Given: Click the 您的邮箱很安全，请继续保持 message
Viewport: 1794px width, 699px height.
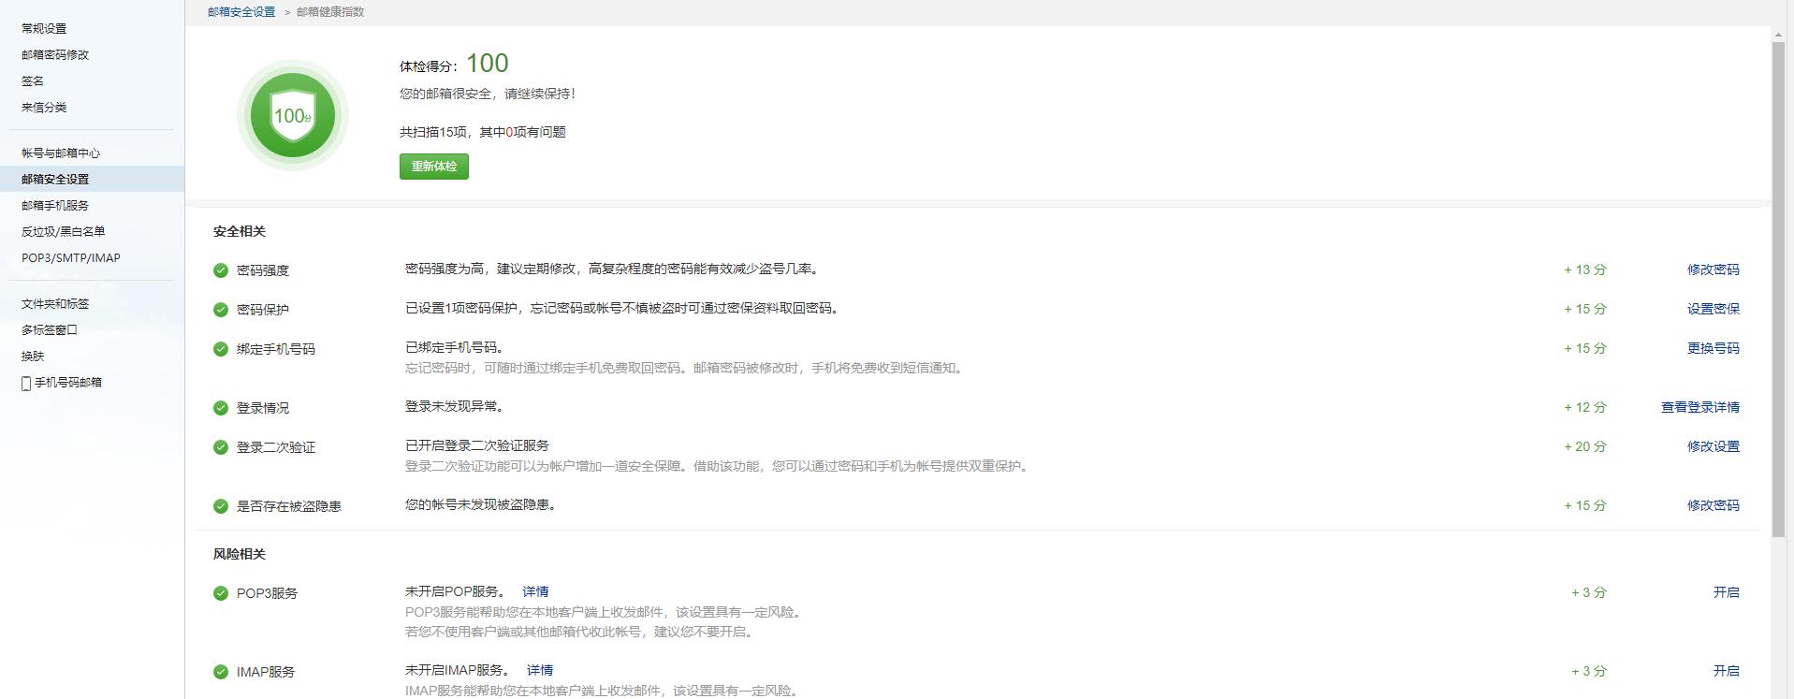Looking at the screenshot, I should 488,94.
